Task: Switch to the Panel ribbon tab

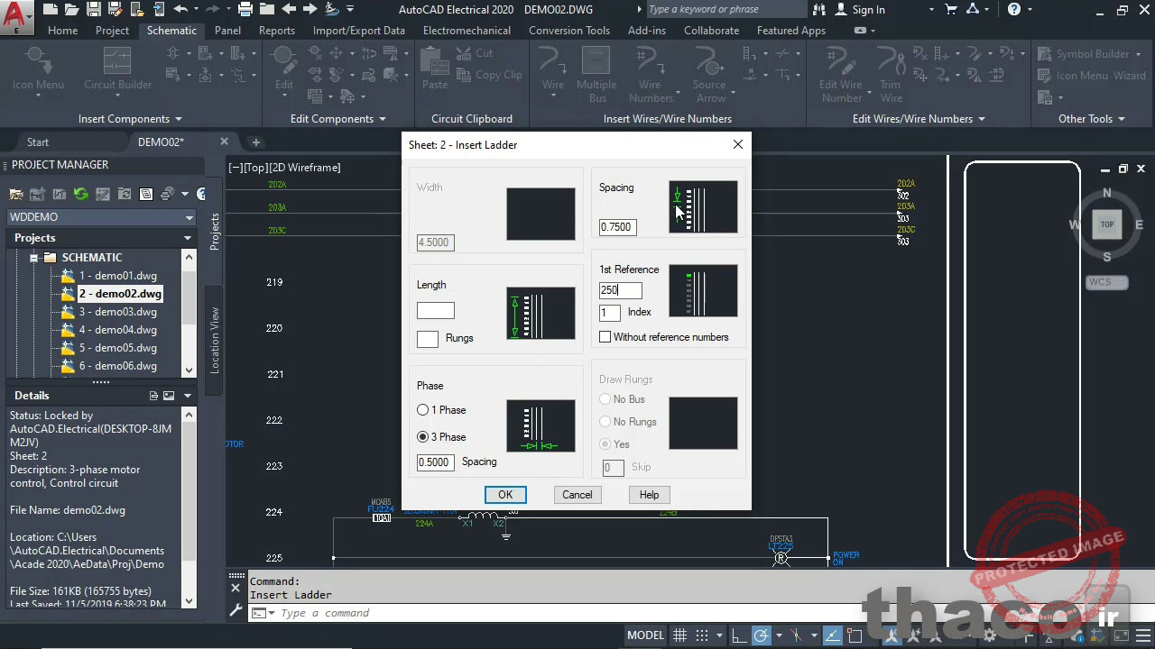Action: click(227, 31)
